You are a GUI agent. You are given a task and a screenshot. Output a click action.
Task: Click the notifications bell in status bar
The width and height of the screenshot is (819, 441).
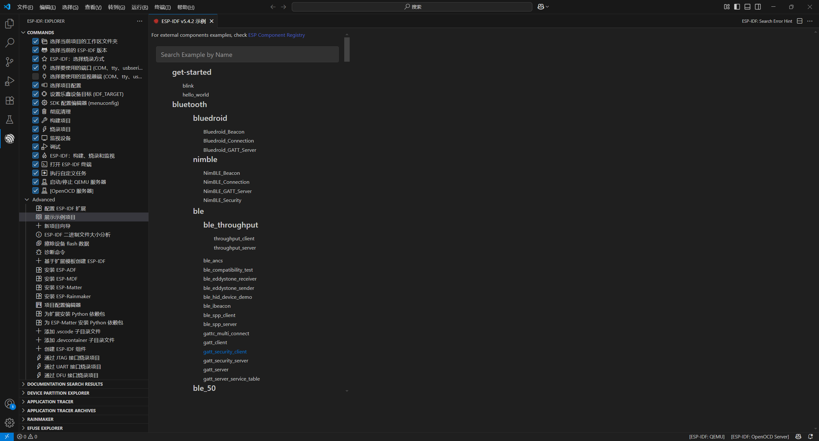coord(810,437)
